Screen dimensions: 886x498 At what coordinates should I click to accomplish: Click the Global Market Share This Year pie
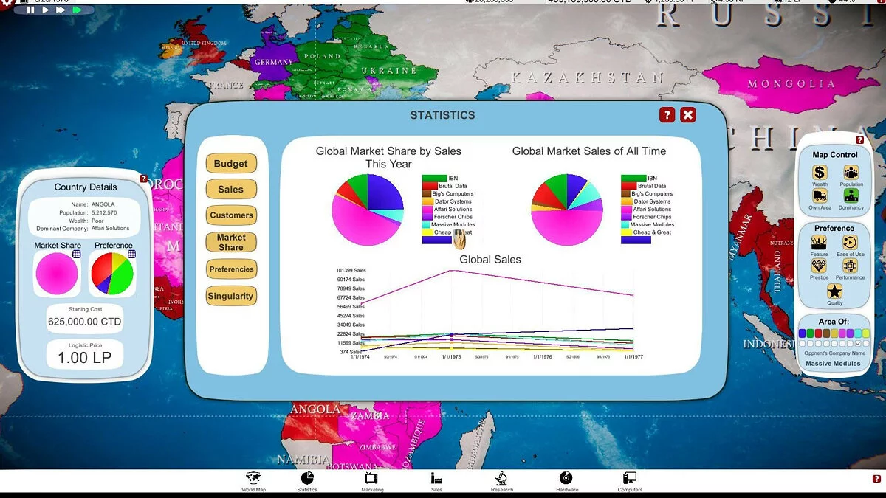click(x=368, y=210)
